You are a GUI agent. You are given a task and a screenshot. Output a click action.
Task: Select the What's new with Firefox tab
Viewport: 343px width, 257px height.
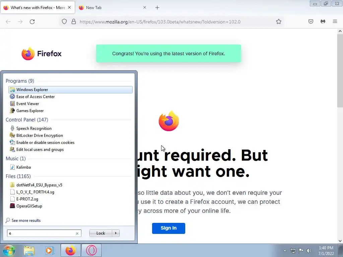[x=38, y=8]
